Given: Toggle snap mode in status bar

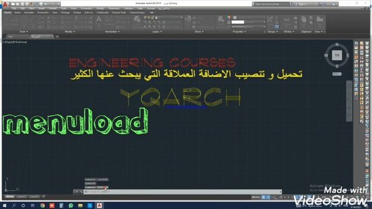Looking at the screenshot, I should pos(268,197).
